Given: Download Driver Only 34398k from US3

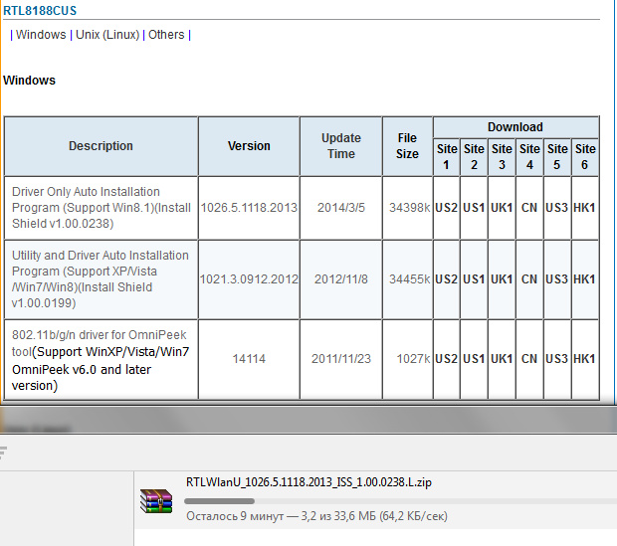Looking at the screenshot, I should click(x=557, y=207).
